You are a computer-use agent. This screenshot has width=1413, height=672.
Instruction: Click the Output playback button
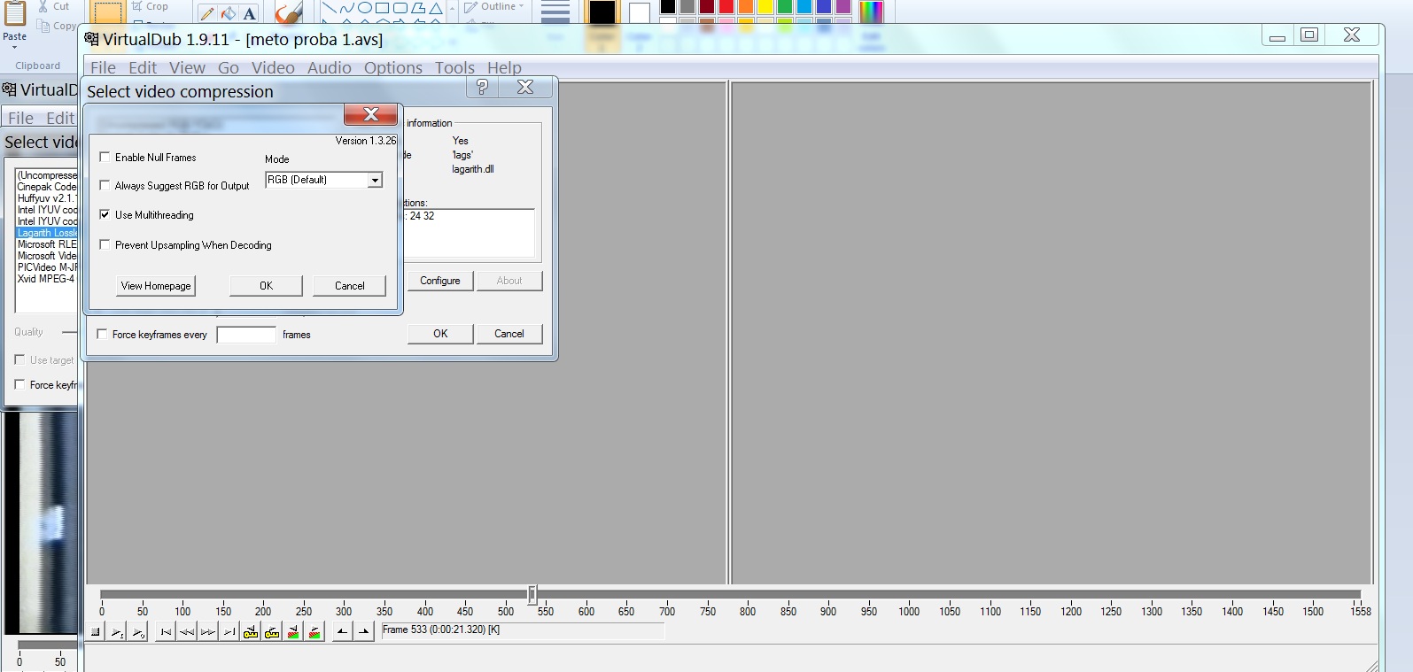click(138, 631)
